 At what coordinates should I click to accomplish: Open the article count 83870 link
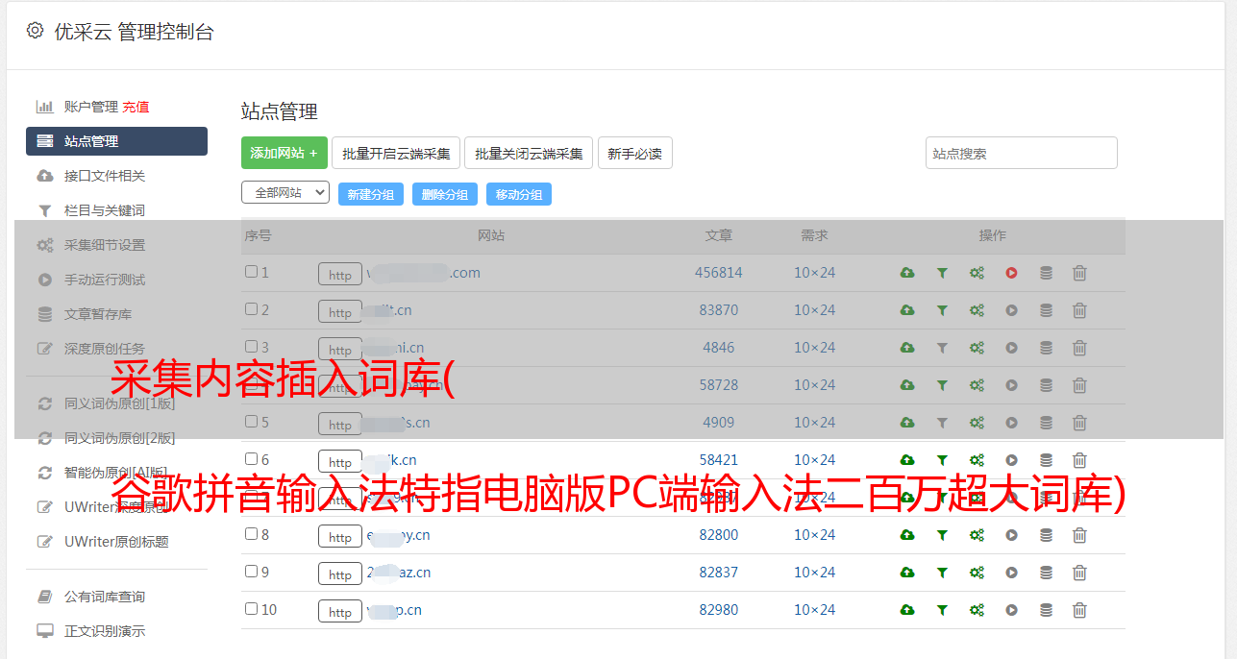pos(719,310)
